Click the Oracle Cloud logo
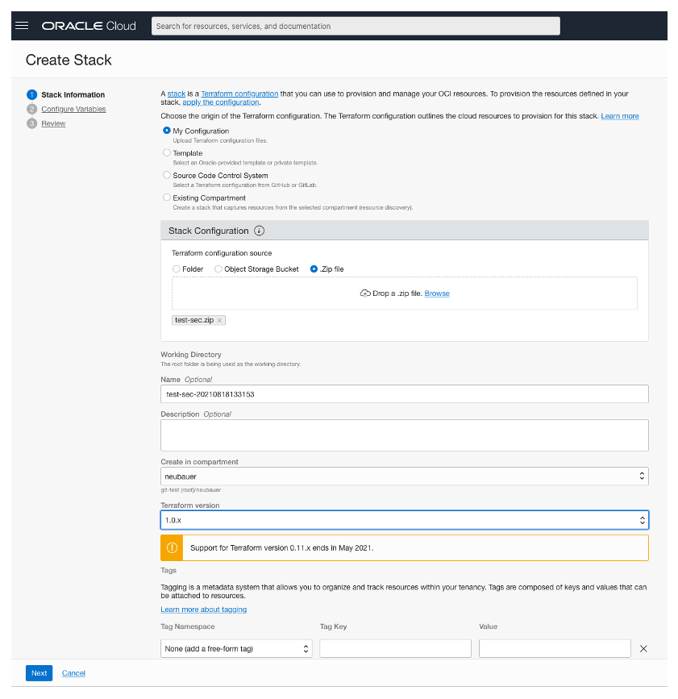 coord(89,26)
